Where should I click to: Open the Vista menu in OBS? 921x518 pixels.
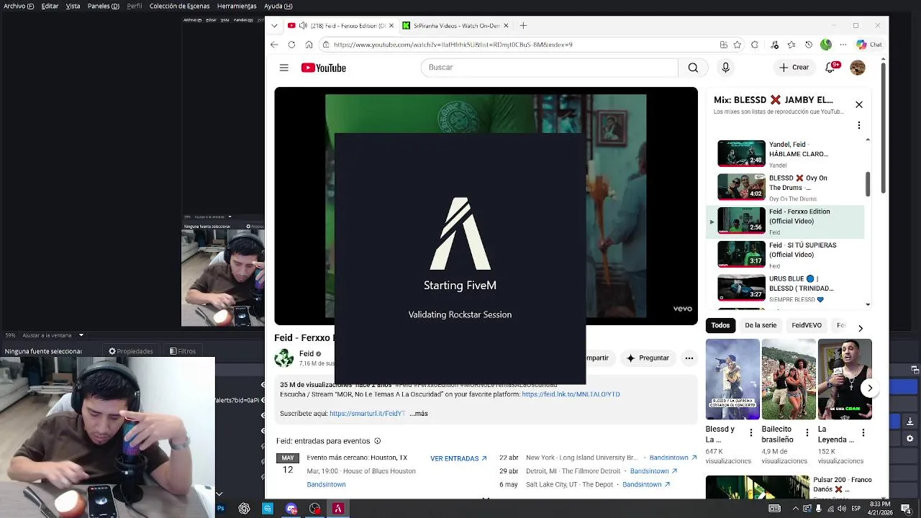tap(73, 6)
